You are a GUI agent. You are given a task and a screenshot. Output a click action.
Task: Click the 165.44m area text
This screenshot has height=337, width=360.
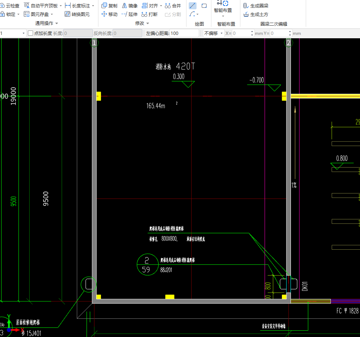(x=156, y=106)
